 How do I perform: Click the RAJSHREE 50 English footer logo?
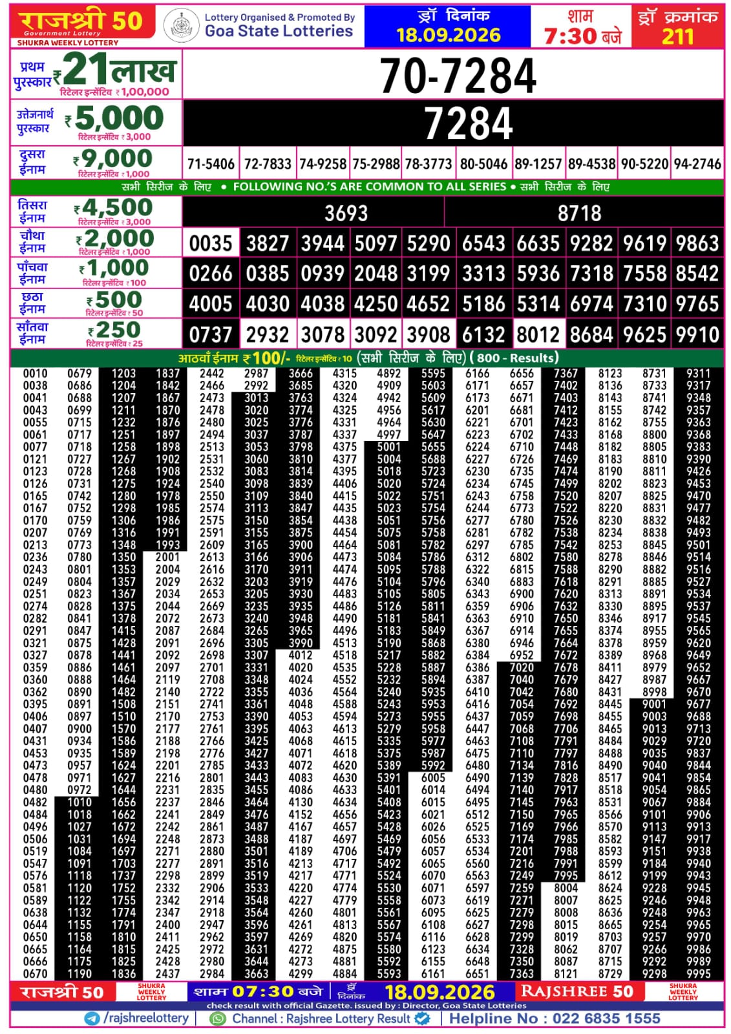click(x=577, y=992)
